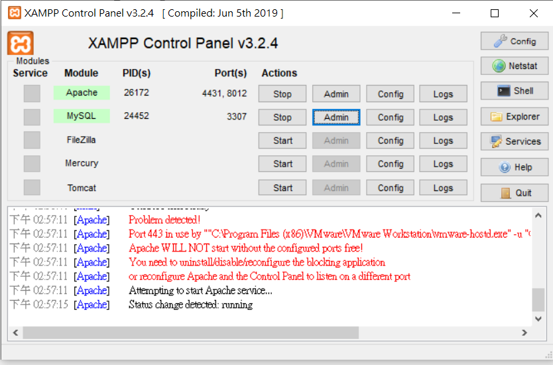Click 'Apache WILL NOT start' log line

coord(246,248)
